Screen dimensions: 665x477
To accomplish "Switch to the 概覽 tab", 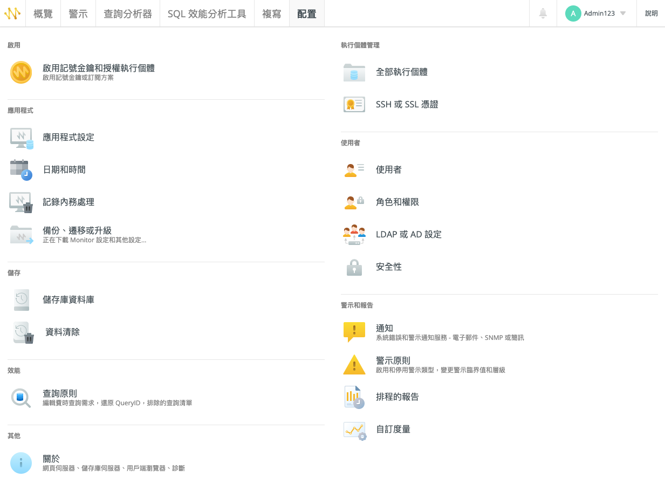I will 43,13.
